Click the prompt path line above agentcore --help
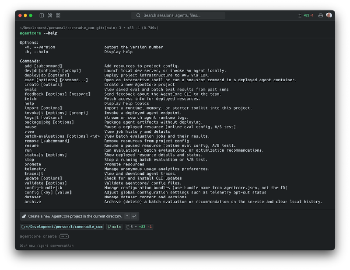350x270 pixels. pos(89,28)
